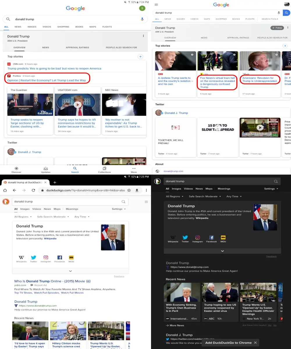Tap the Chrome reload icon

(x=33, y=190)
